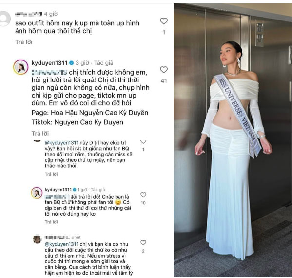The image size is (292, 278).
Task: Reply to kyduyen1311's 3 giờ comment
Action: [40, 134]
